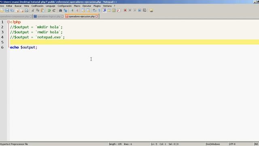Open the Ventana menu
Image resolution: width=259 pixels, height=146 pixels.
107,6
